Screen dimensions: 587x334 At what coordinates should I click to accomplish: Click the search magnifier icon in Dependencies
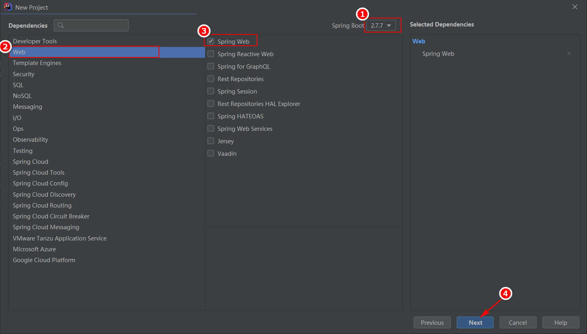(x=61, y=25)
